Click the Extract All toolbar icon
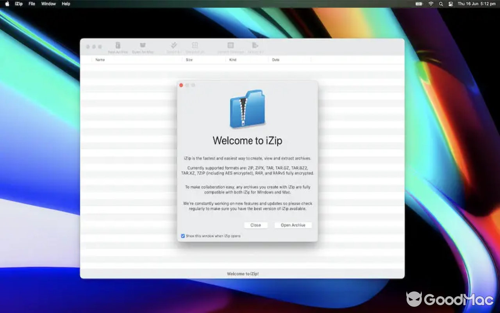The width and height of the screenshot is (500, 313). (x=255, y=46)
